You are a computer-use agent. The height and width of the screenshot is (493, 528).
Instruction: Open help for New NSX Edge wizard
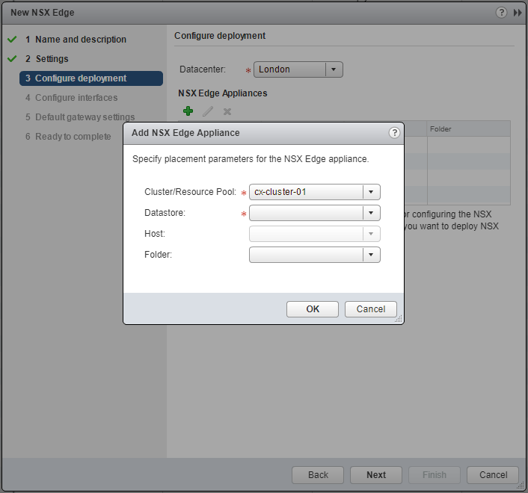point(501,13)
